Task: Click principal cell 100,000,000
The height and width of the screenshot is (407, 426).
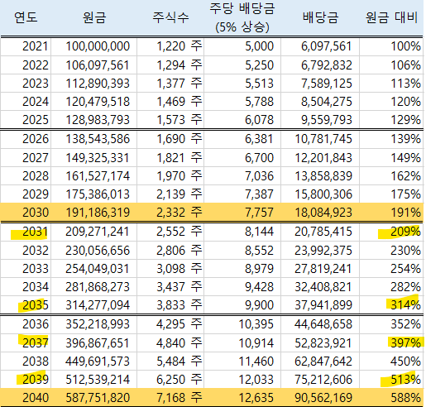Action: [x=98, y=46]
